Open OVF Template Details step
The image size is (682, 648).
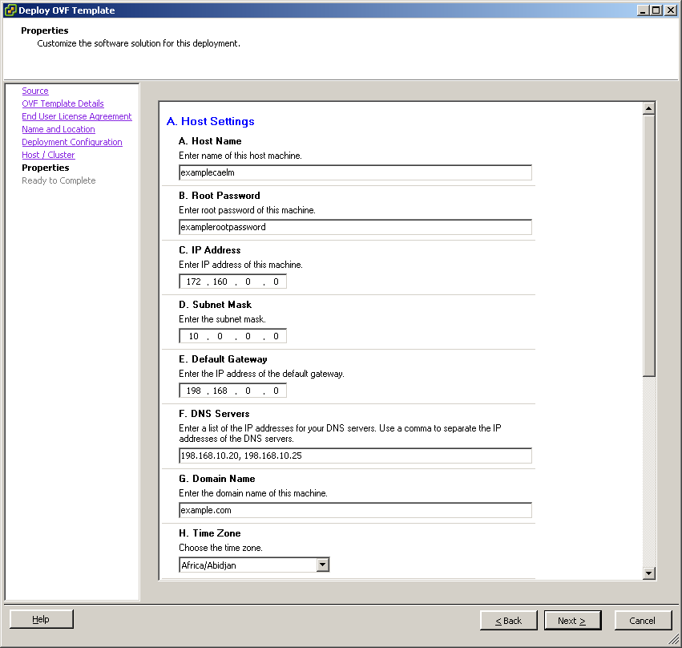[63, 103]
